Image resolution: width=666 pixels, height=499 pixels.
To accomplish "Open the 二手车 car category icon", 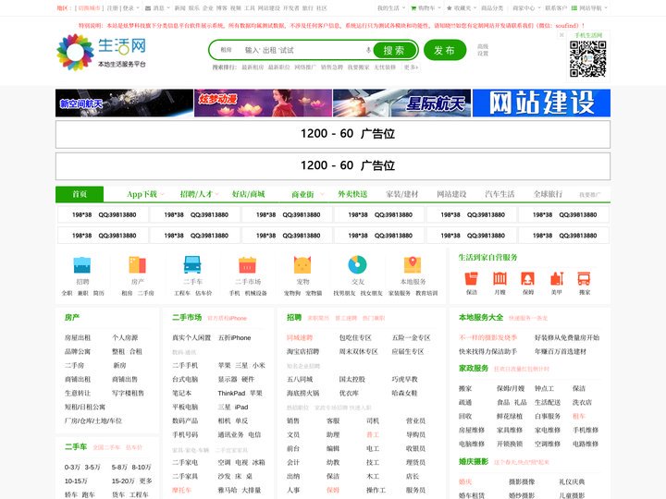I will (x=192, y=265).
